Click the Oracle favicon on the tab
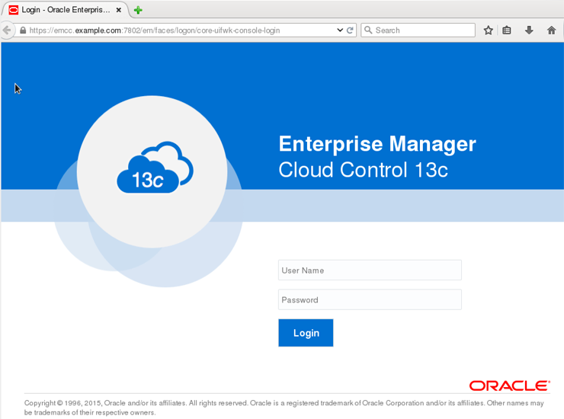 pyautogui.click(x=13, y=10)
